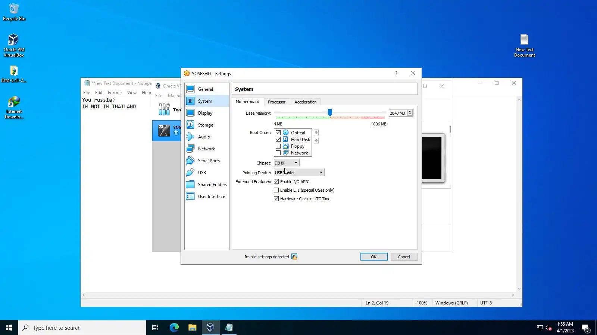Open the USB settings icon

(190, 172)
